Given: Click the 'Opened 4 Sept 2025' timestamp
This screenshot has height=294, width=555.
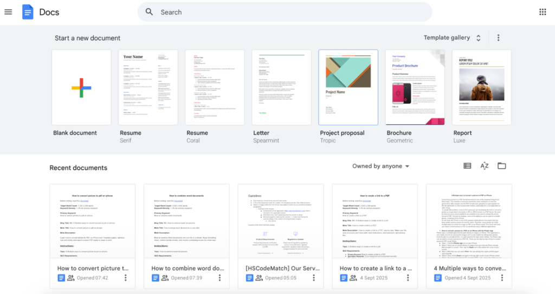Looking at the screenshot, I should coord(468,278).
